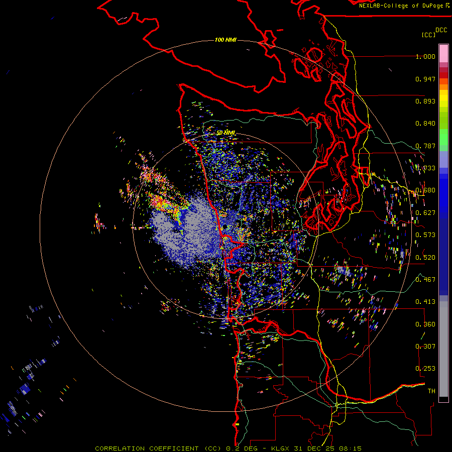Click the 0.840 legend value

tap(425, 124)
